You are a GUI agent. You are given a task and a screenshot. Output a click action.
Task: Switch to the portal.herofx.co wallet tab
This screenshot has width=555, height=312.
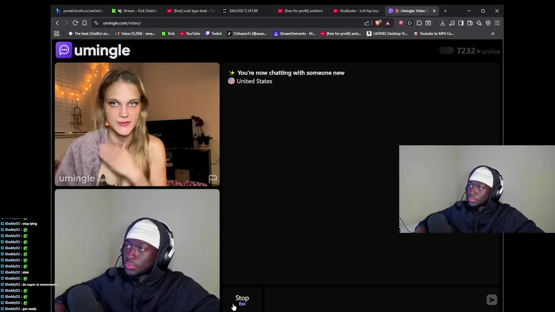coord(80,11)
